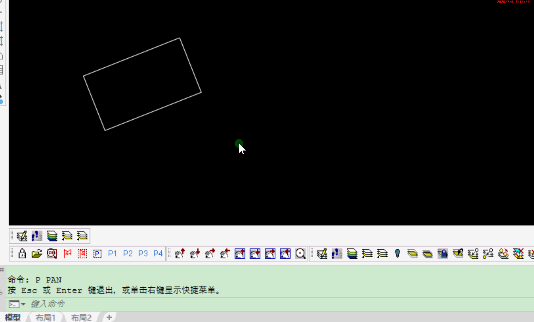Image resolution: width=534 pixels, height=322 pixels.
Task: Toggle the layer lock icon with blue padlock
Action: (443, 253)
